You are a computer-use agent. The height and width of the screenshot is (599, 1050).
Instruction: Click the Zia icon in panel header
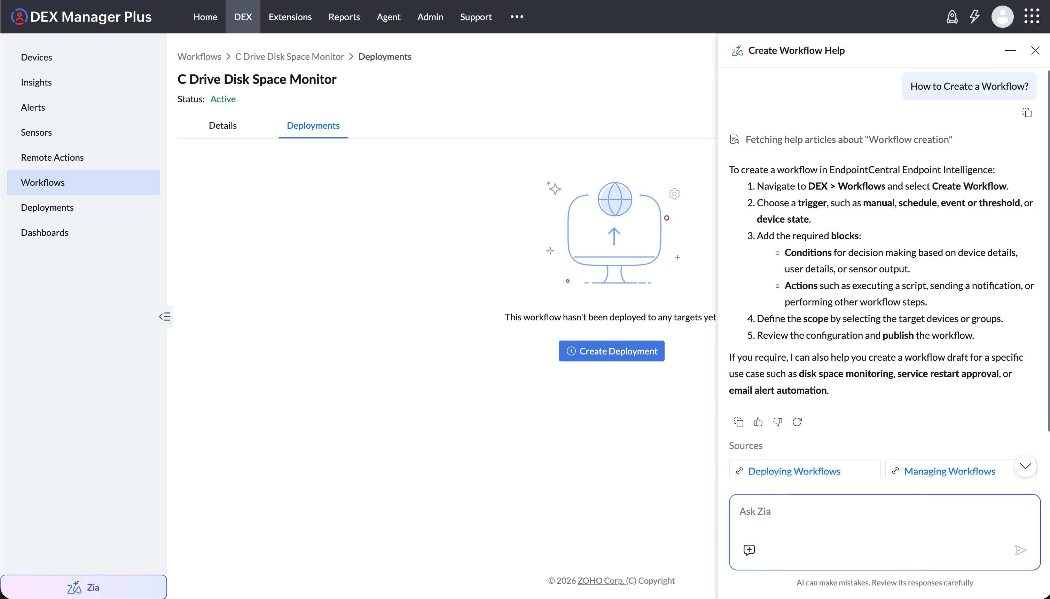[x=737, y=50]
